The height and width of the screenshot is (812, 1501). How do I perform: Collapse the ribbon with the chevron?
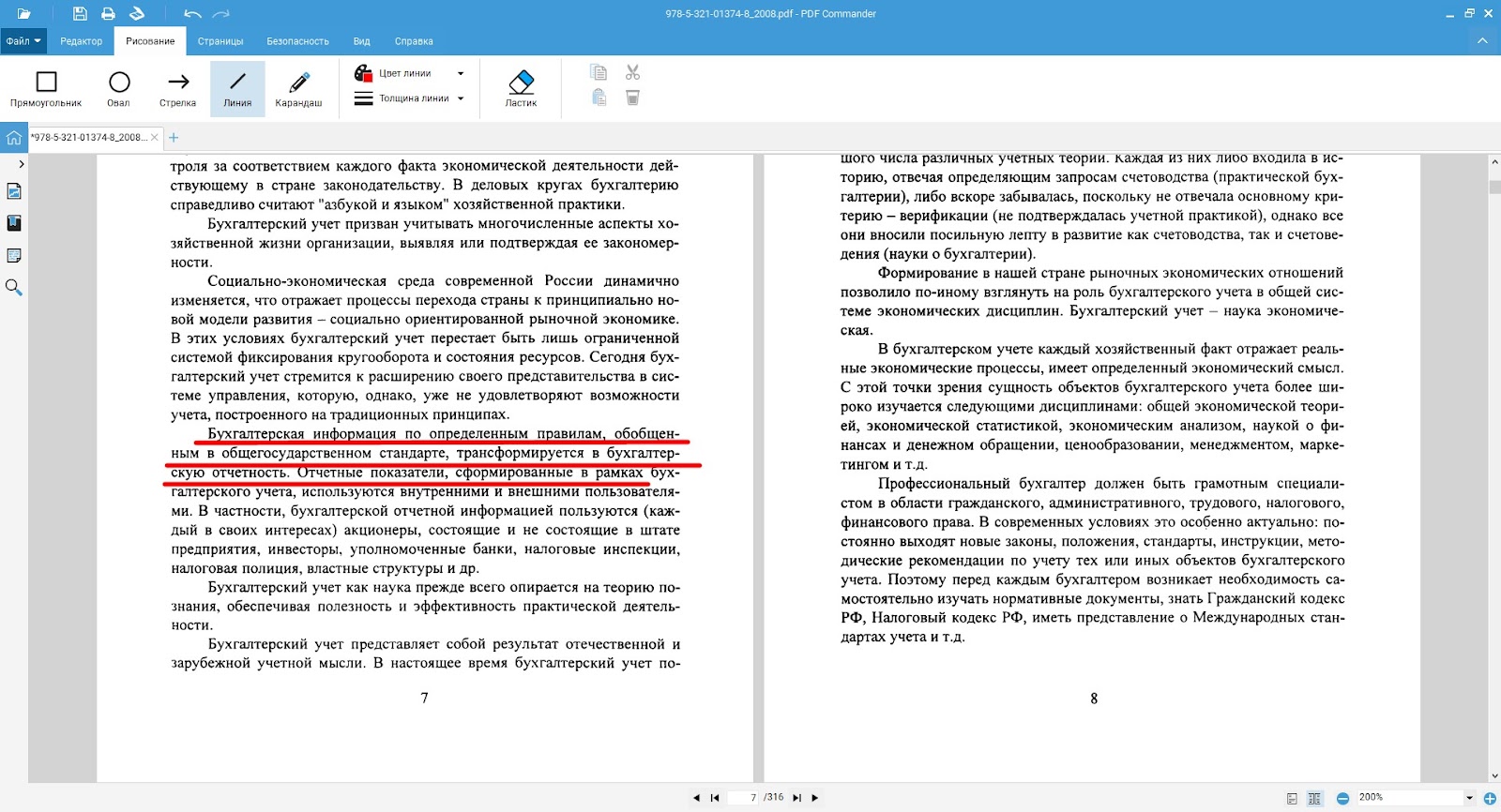[x=1482, y=41]
